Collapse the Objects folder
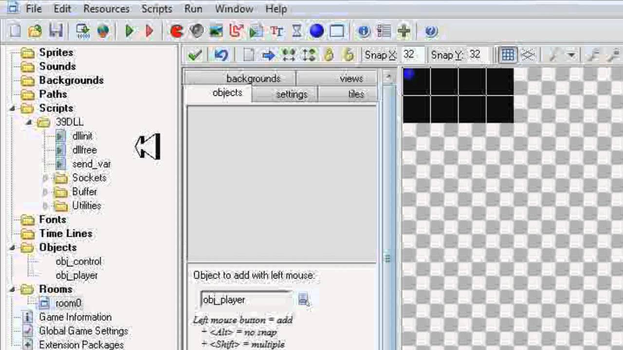Screen dimensions: 623x350 click(12, 247)
